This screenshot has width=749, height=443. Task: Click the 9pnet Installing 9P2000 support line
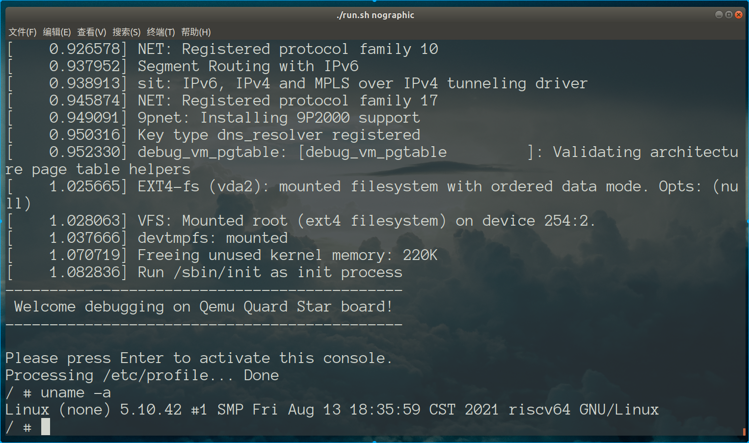click(x=214, y=118)
